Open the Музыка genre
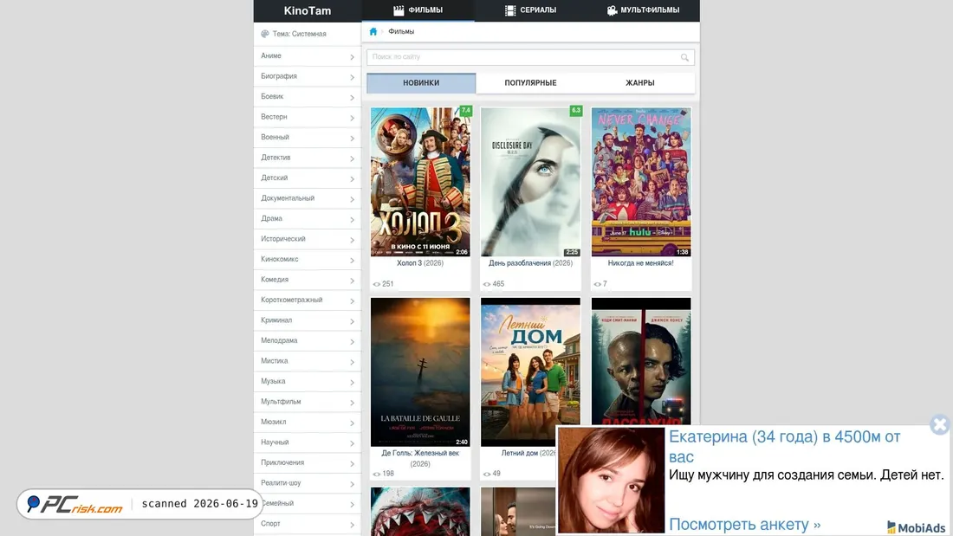 click(x=308, y=382)
